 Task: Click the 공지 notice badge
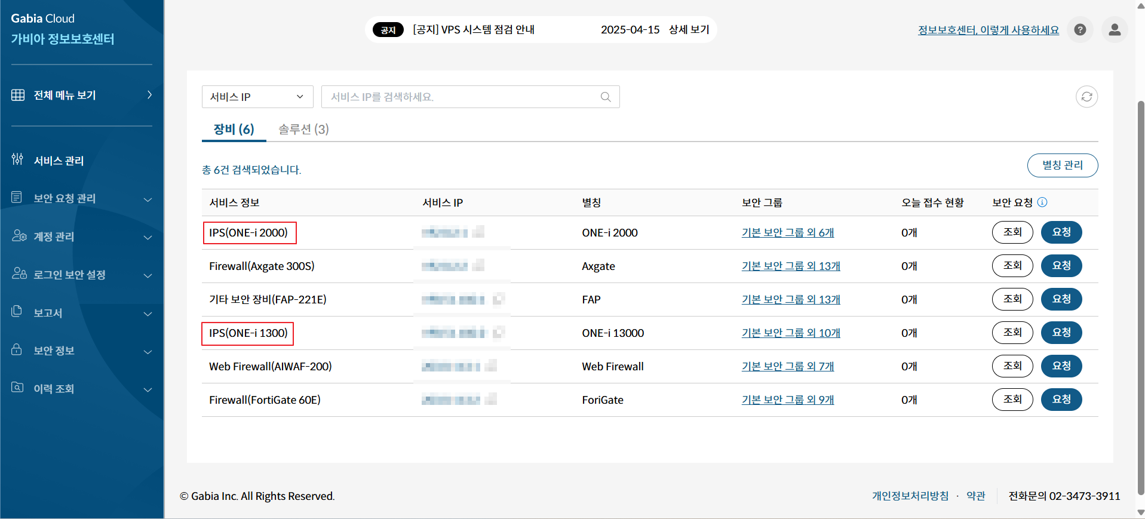coord(388,30)
